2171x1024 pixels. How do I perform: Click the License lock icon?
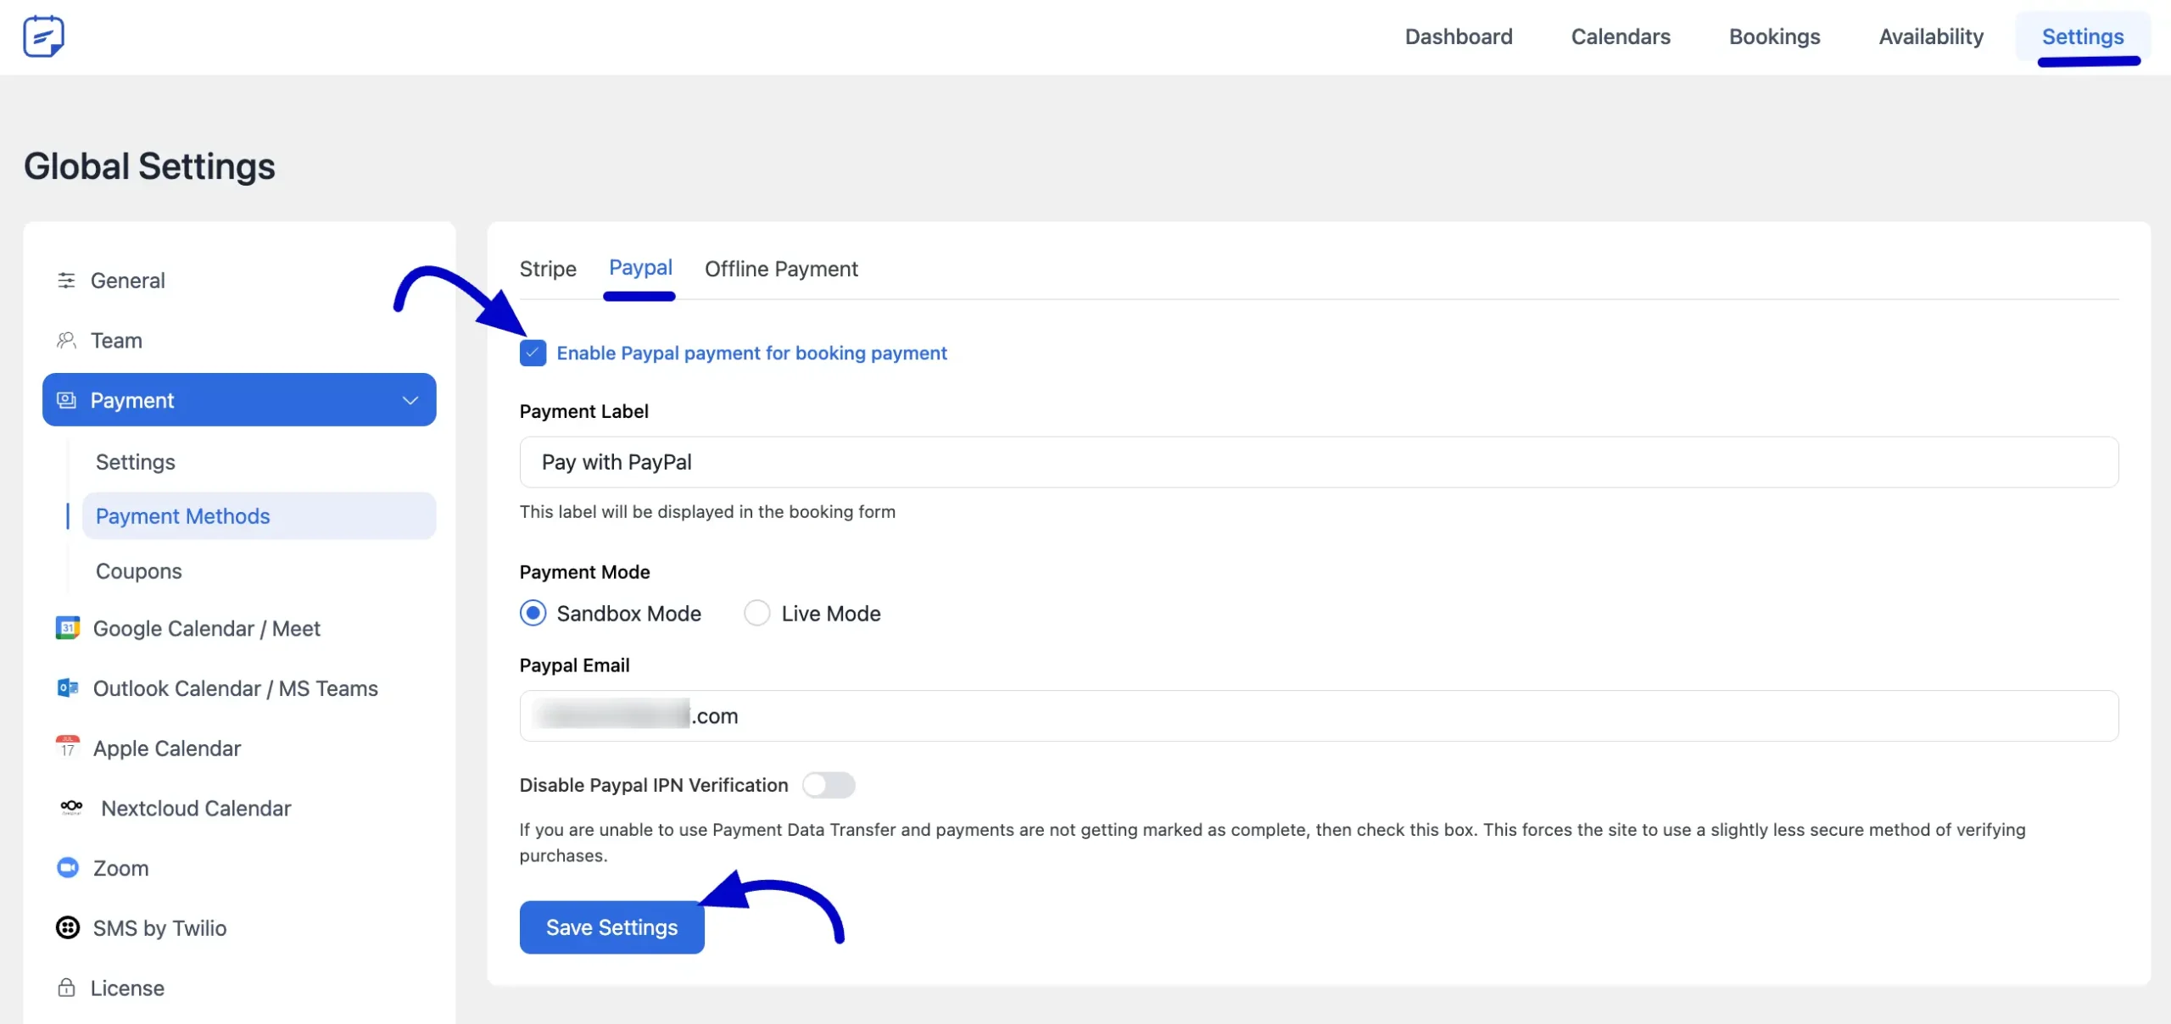66,988
